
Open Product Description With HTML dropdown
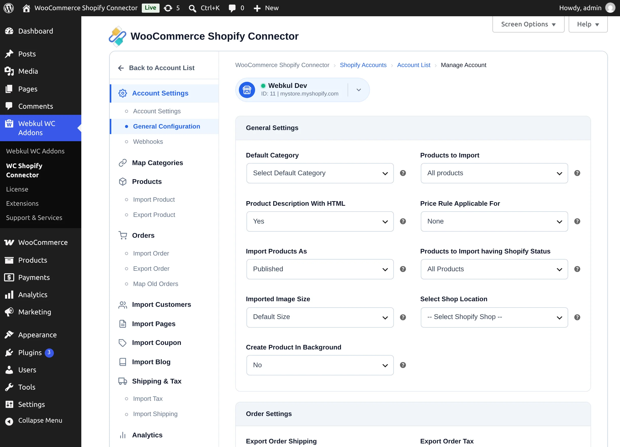tap(320, 221)
